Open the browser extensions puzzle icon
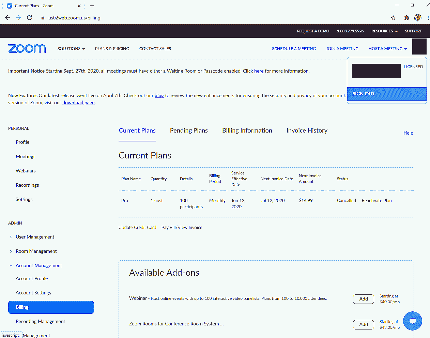This screenshot has height=338, width=430. point(406,18)
